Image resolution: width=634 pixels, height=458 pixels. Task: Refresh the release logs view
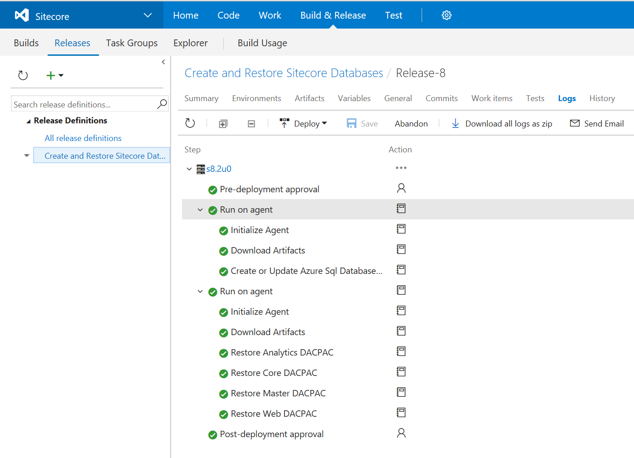click(x=190, y=123)
